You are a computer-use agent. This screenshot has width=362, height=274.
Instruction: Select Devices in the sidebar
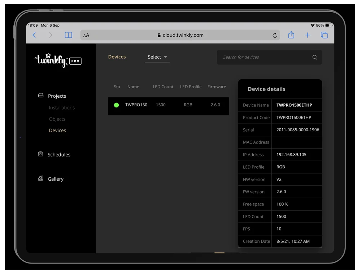click(x=57, y=131)
